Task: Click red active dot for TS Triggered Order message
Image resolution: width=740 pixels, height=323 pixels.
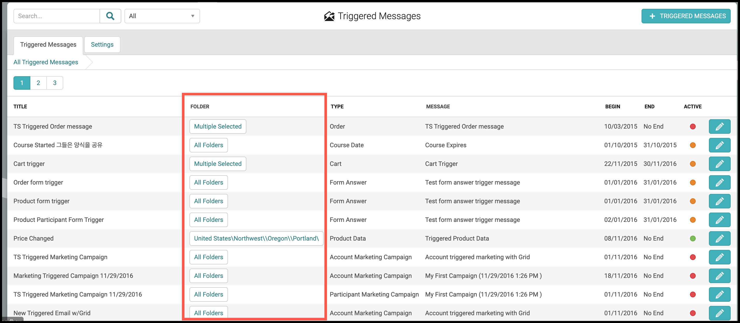Action: click(x=693, y=127)
